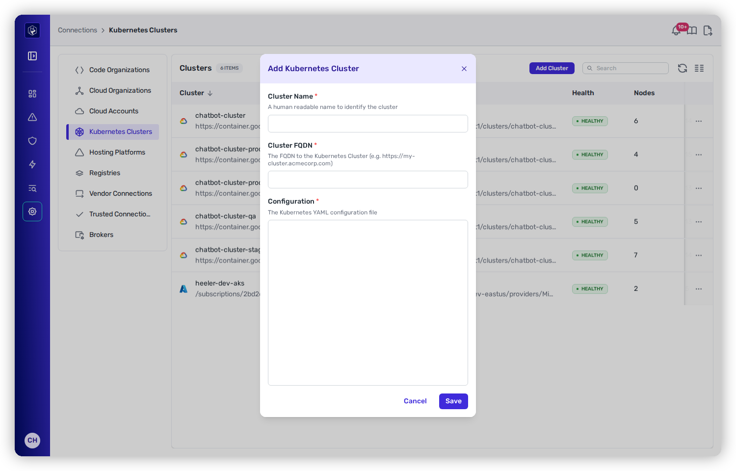Open the documentation book icon
Viewport: 736px width, 471px height.
click(x=692, y=31)
